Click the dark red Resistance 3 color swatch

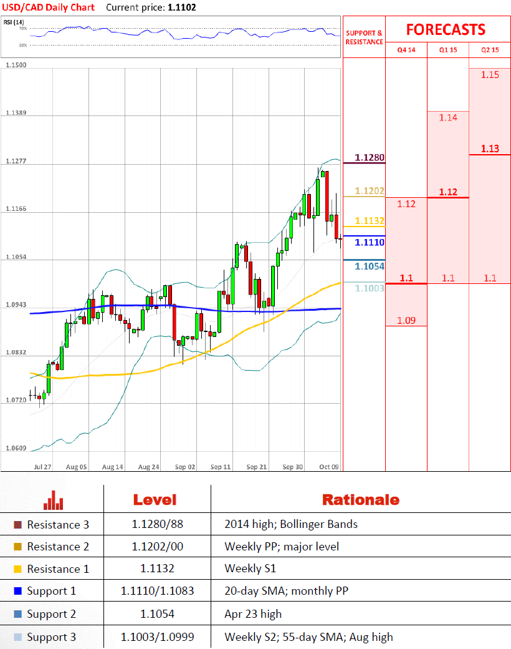pyautogui.click(x=18, y=525)
